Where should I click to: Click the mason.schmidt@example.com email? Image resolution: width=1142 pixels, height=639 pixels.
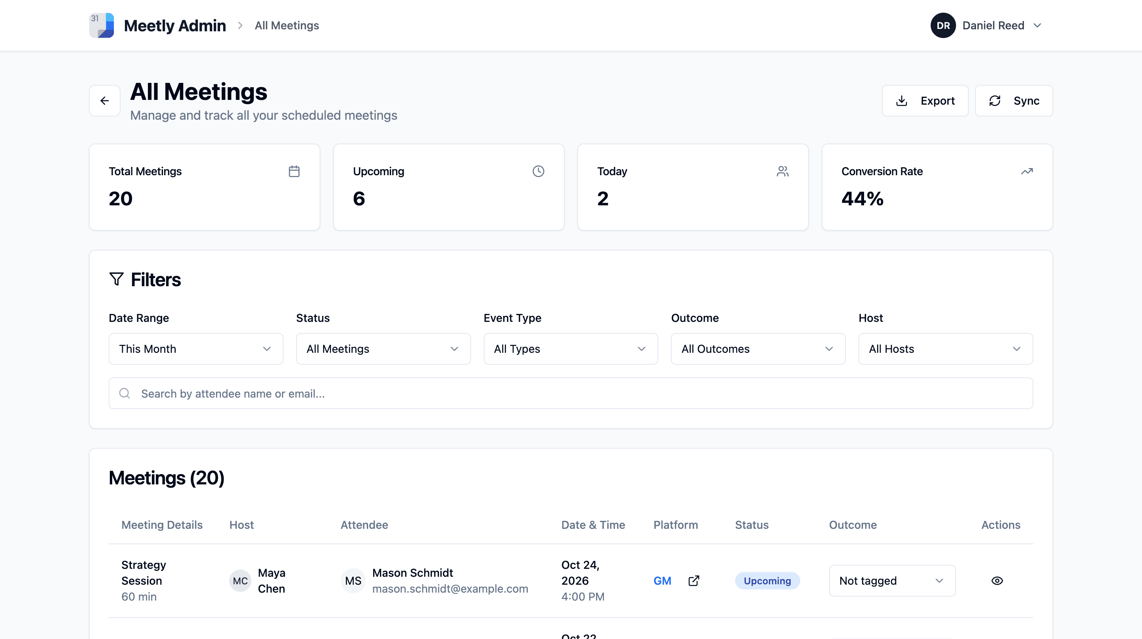click(x=450, y=589)
